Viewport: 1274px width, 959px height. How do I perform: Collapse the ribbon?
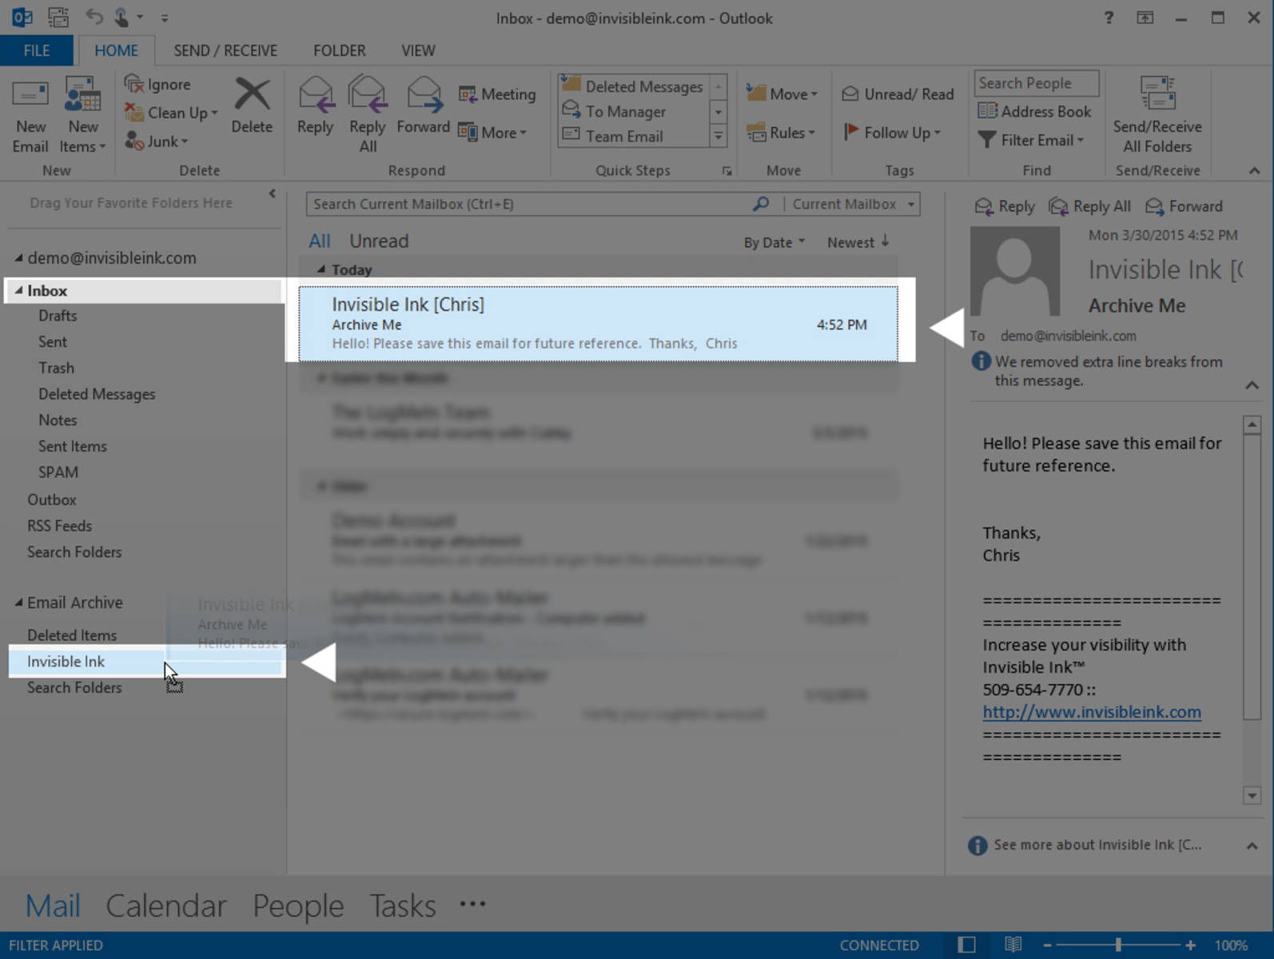tap(1254, 170)
